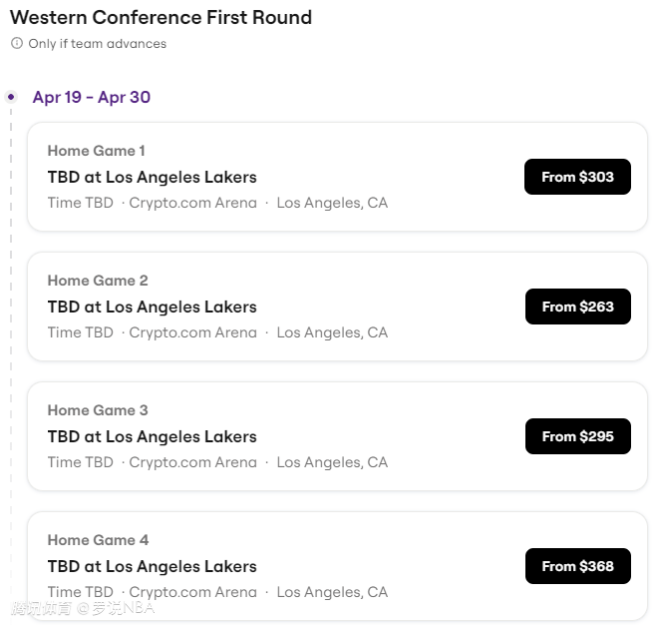Click the "From $303" ticket button
This screenshot has height=625, width=656.
577,177
